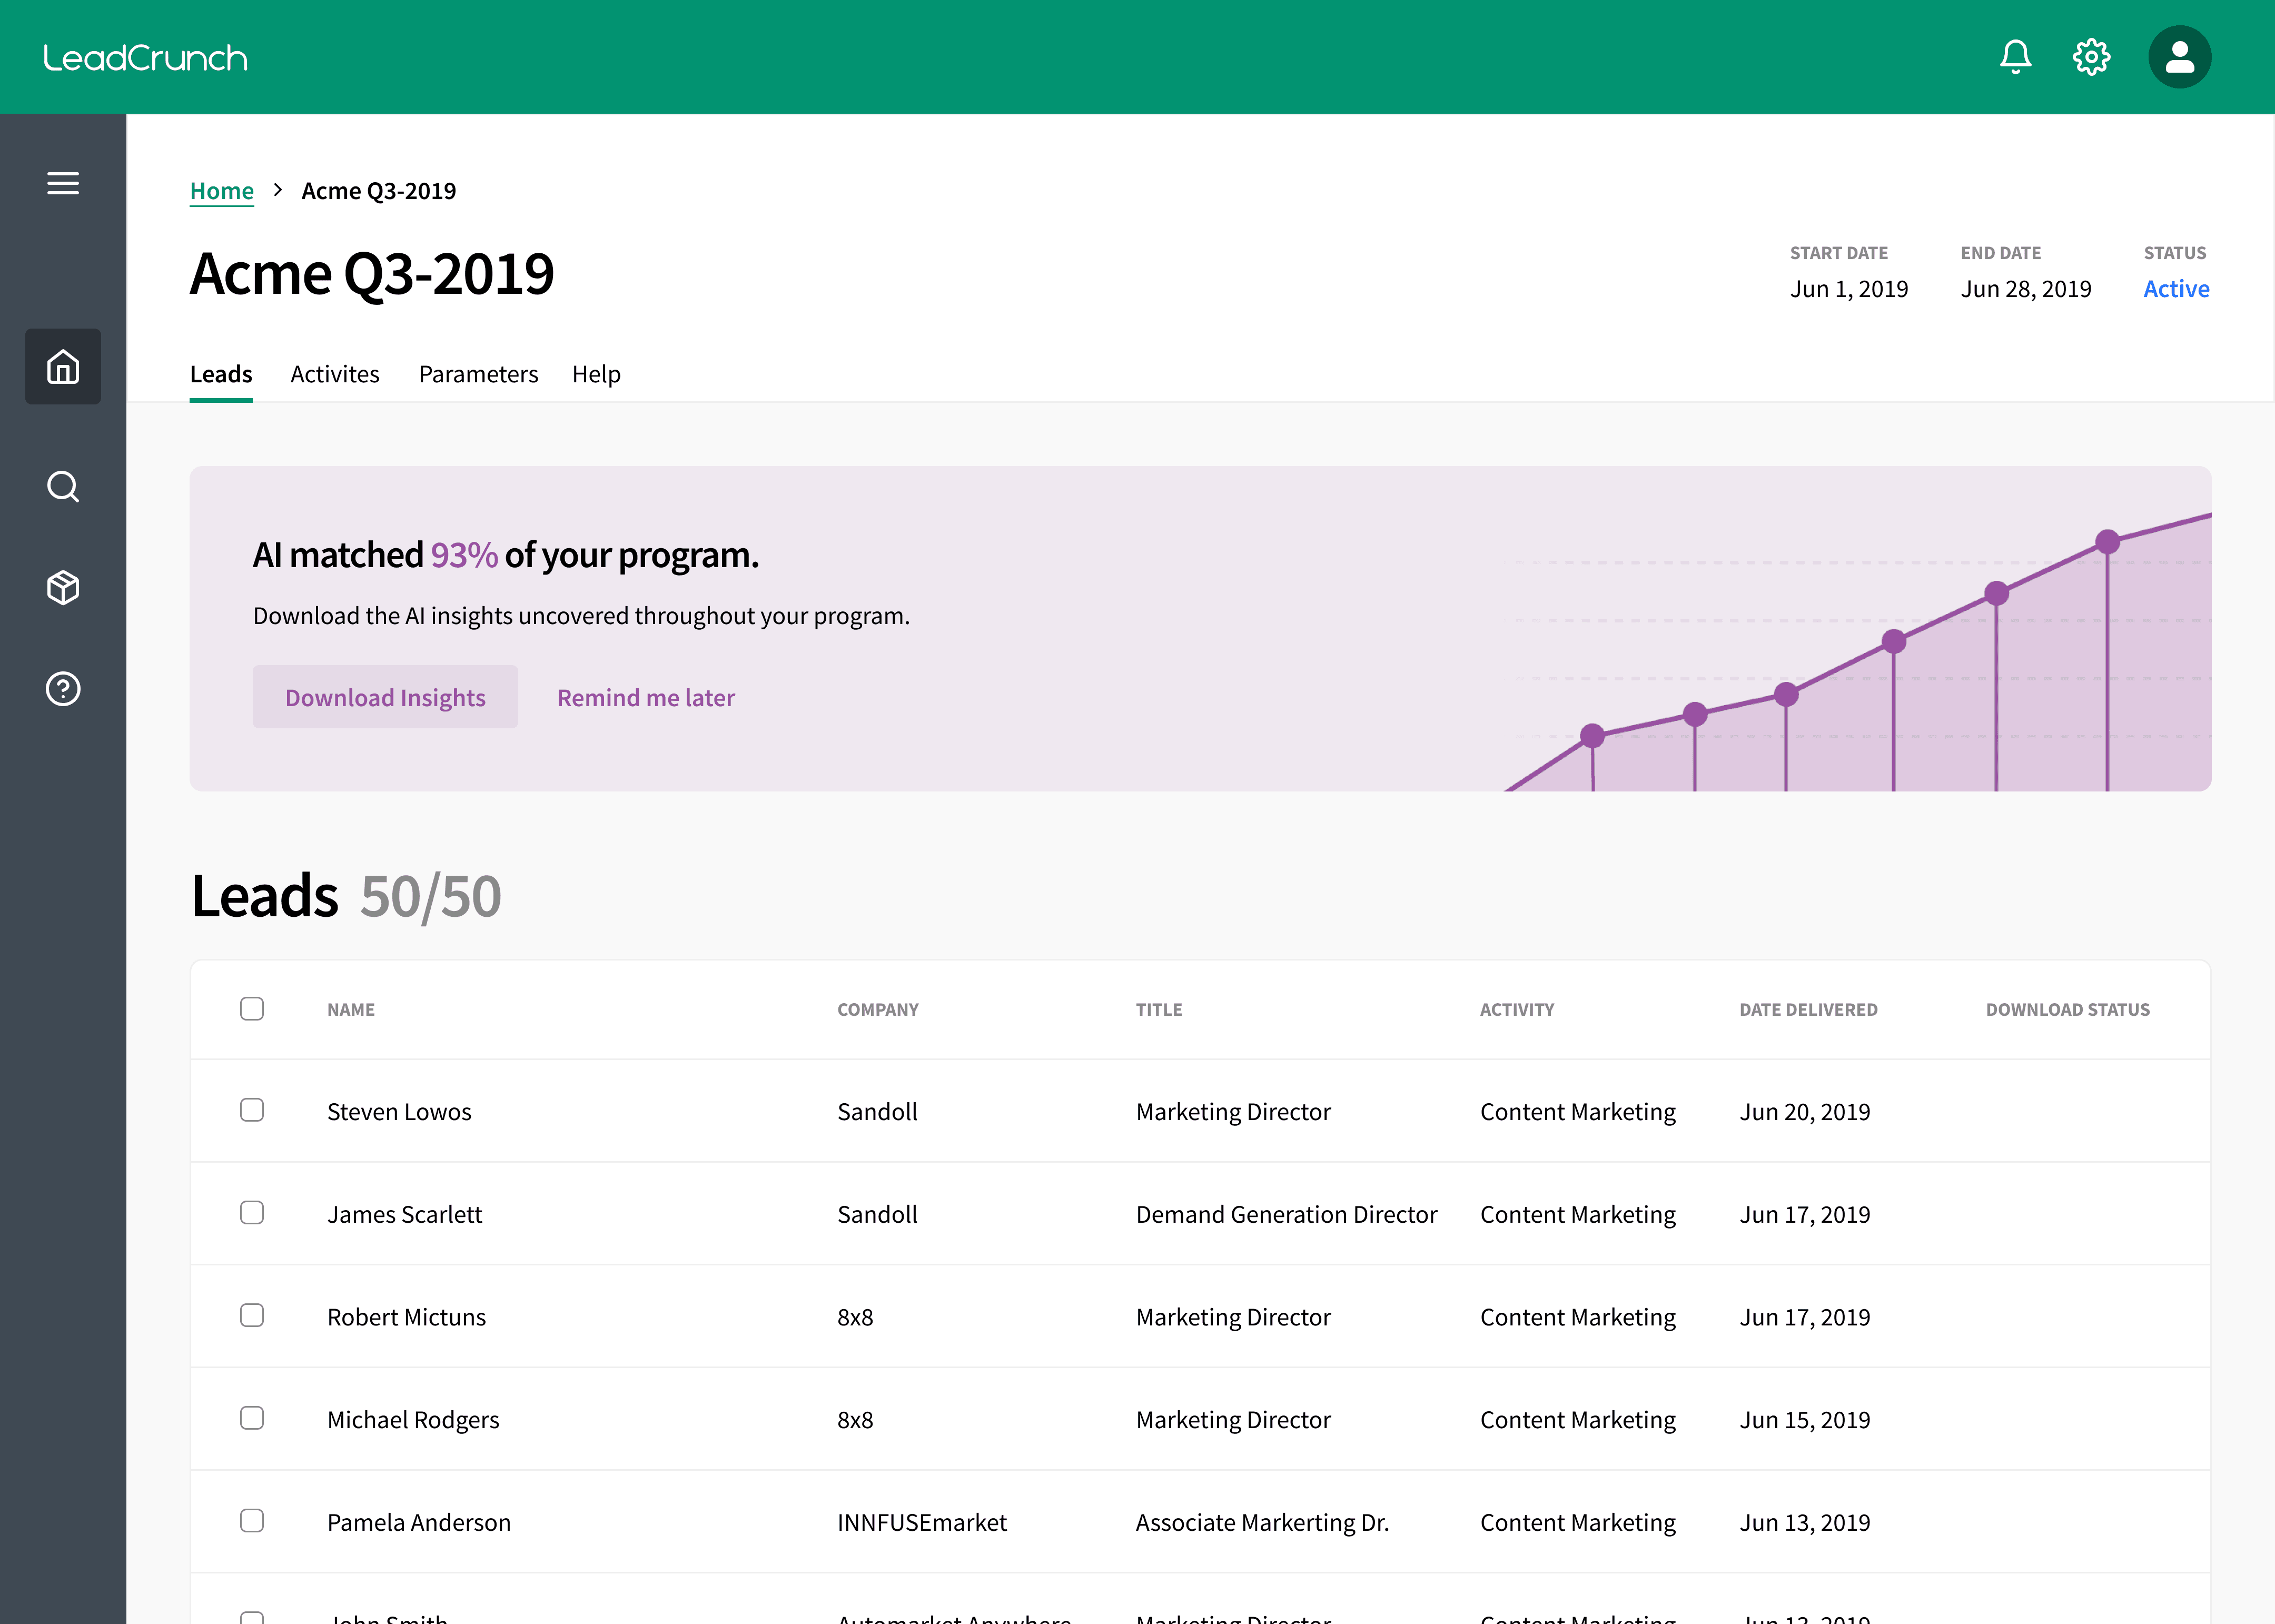The width and height of the screenshot is (2275, 1624).
Task: Click the sidebar package cube icon
Action: pyautogui.click(x=63, y=588)
